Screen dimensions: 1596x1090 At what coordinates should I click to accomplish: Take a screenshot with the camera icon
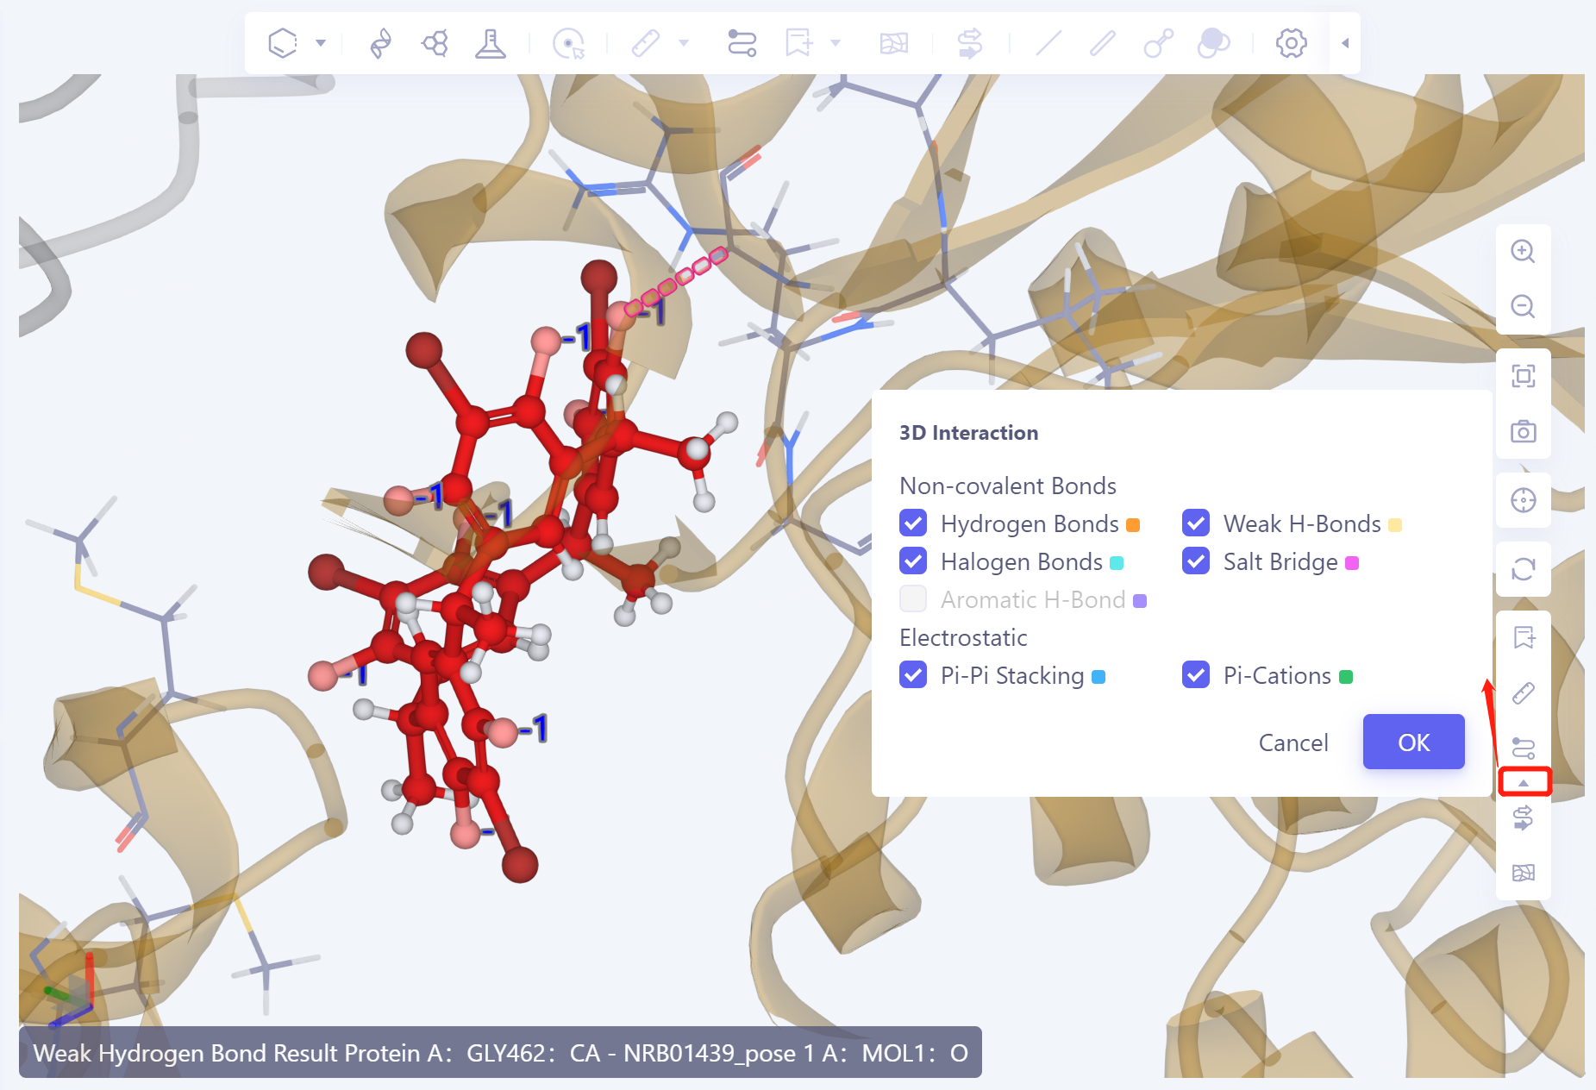(1524, 432)
